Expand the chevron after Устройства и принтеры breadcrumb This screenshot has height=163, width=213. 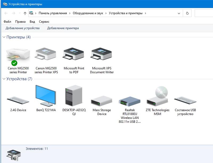point(145,13)
